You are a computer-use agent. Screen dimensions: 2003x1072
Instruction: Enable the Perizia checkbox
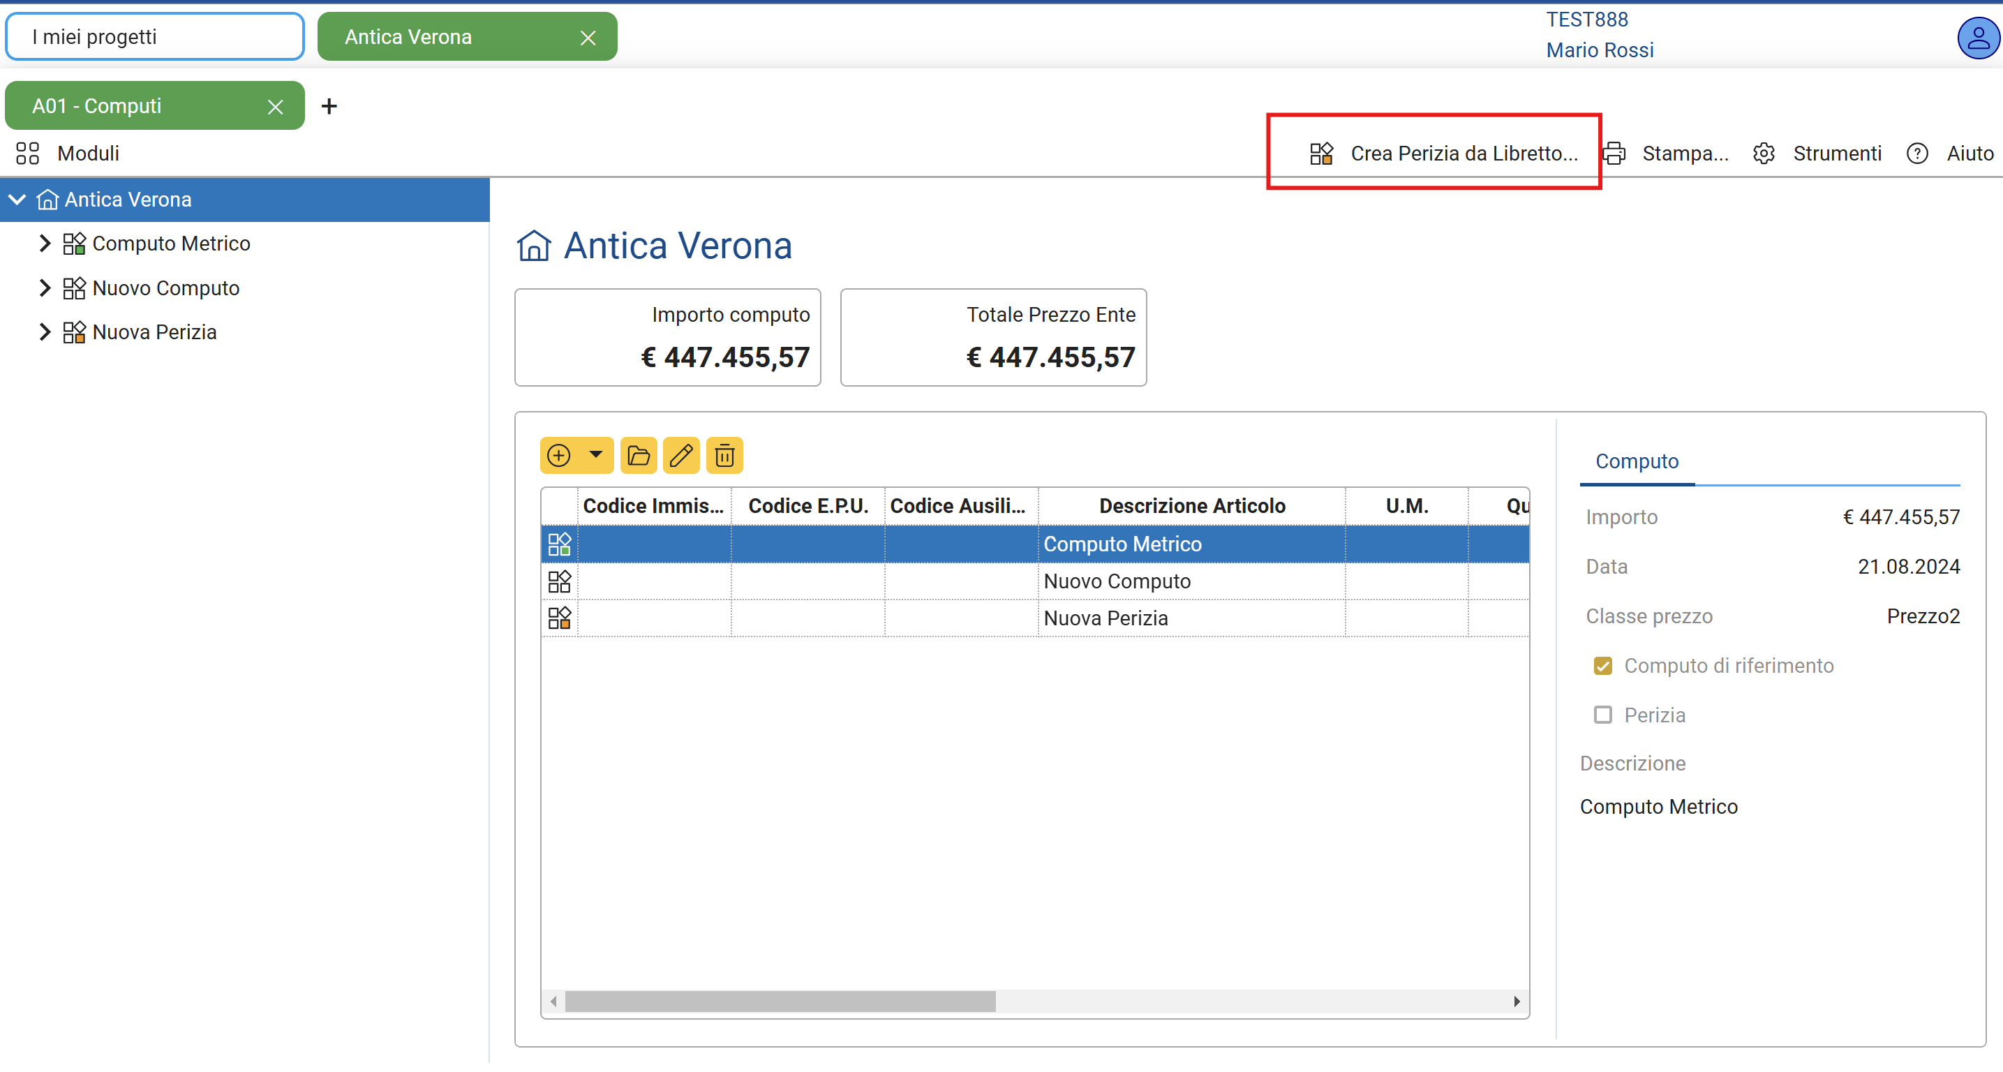point(1602,715)
